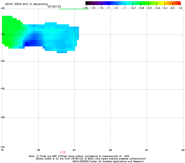This screenshot has height=163, width=185.
Task: Click the latitude axis label -42
Action: tap(2, 34)
